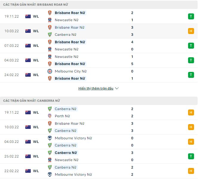Image resolution: width=200 pixels, height=179 pixels.
Task: Click the date 24.02.22
Action: [12, 75]
